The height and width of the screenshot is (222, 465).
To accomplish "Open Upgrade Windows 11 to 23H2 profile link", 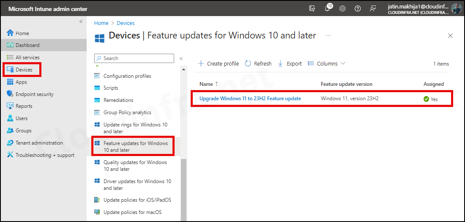I will [250, 99].
